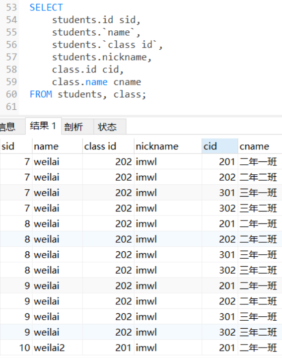Select 二年二班 in the sid 8 rows
This screenshot has height=358, width=282.
click(x=260, y=239)
